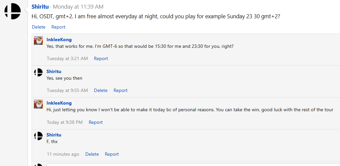Open Shiritu's profile from the main post header
The image size is (340, 166).
[40, 7]
